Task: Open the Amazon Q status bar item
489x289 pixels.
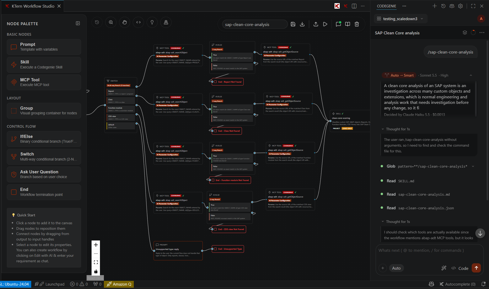Action: point(119,284)
